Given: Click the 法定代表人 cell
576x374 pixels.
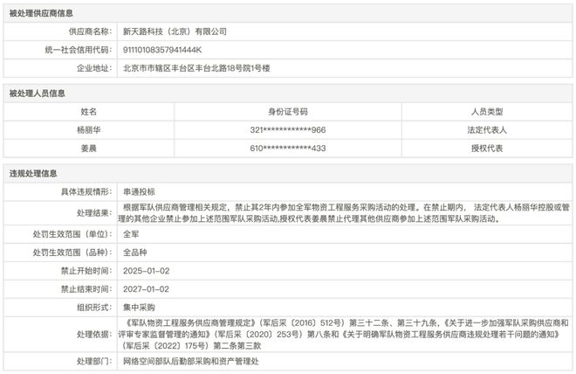Looking at the screenshot, I should click(x=487, y=130).
